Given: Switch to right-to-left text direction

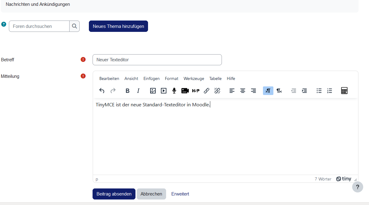Looking at the screenshot, I should (279, 91).
